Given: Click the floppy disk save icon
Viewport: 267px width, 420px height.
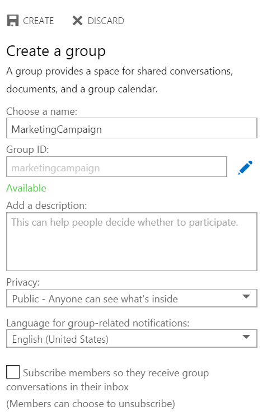Looking at the screenshot, I should point(12,21).
